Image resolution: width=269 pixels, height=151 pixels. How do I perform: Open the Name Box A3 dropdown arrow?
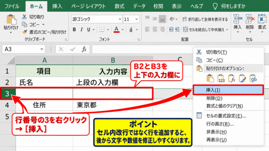42,49
